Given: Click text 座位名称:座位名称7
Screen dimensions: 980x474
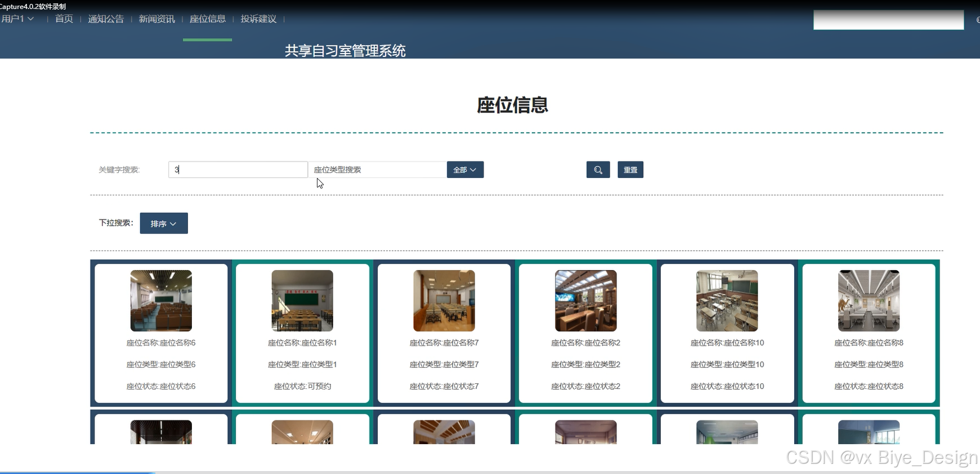Looking at the screenshot, I should tap(444, 342).
